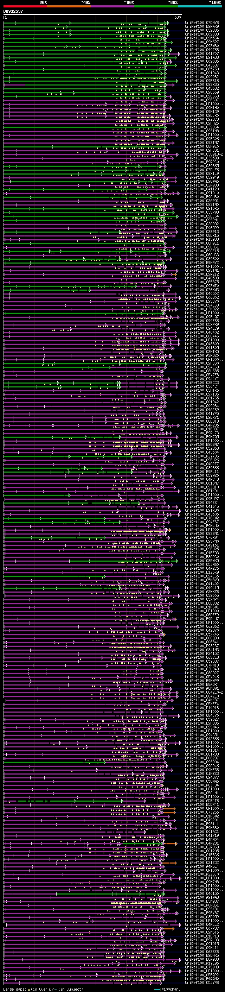Image resolution: width=225 pixels, height=992 pixels.
Task: Click the UniRef100_Q9LJ64 label
Action: point(202,216)
